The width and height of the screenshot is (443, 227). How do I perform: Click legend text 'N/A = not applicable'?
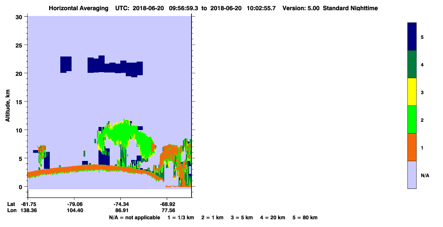pos(134,217)
